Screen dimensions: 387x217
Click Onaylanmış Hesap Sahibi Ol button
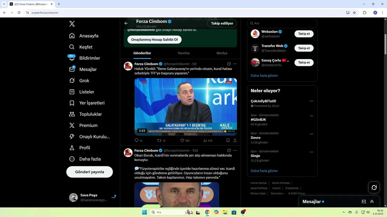pyautogui.click(x=154, y=39)
